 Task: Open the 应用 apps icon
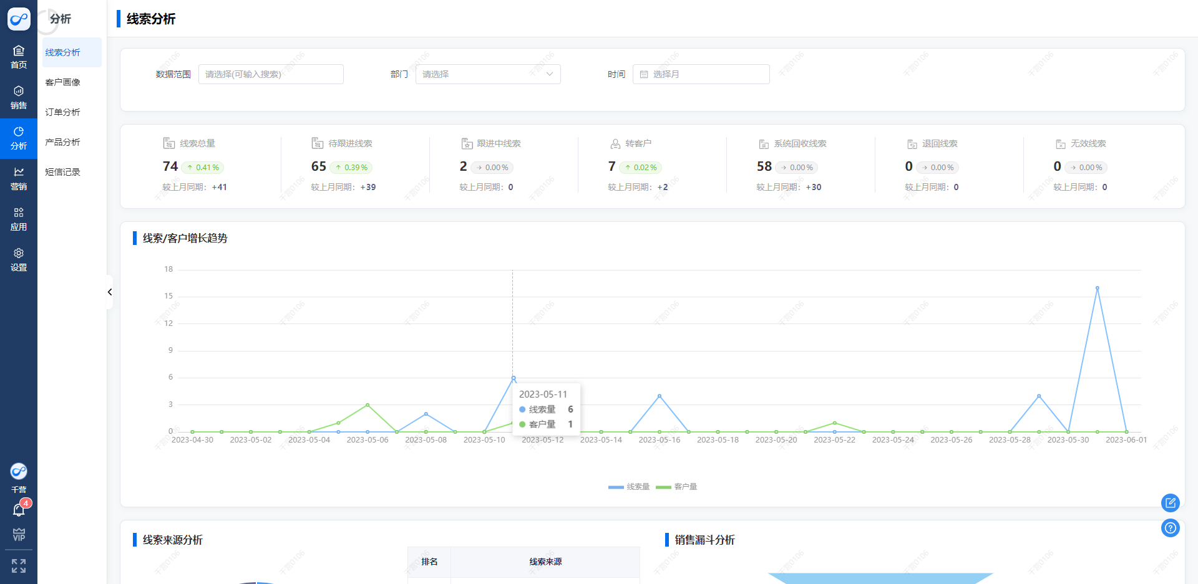[19, 219]
